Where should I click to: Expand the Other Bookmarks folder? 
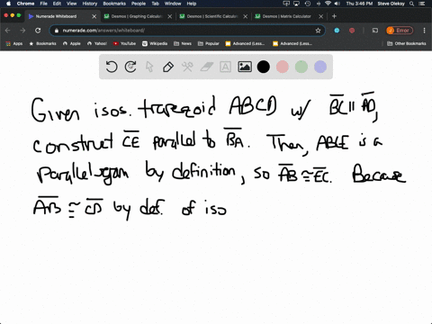(x=407, y=43)
